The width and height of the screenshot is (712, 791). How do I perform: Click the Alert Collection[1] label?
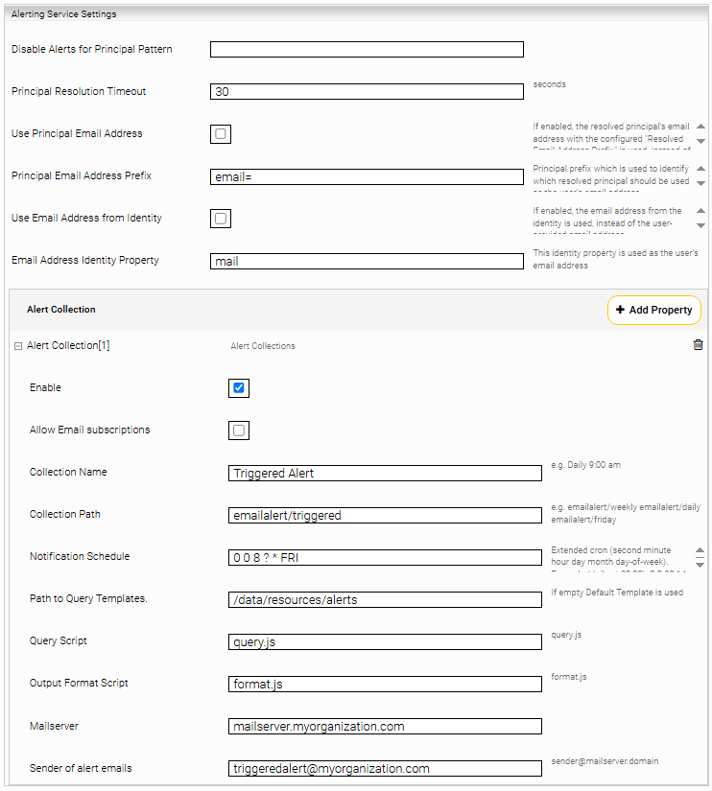click(68, 345)
